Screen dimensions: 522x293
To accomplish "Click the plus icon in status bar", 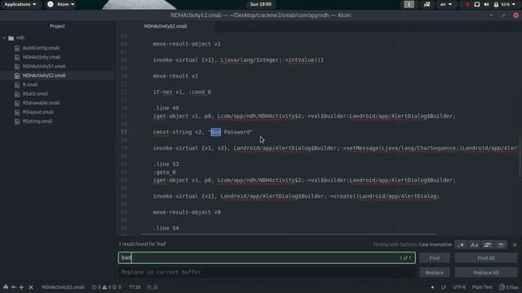I will pyautogui.click(x=22, y=287).
